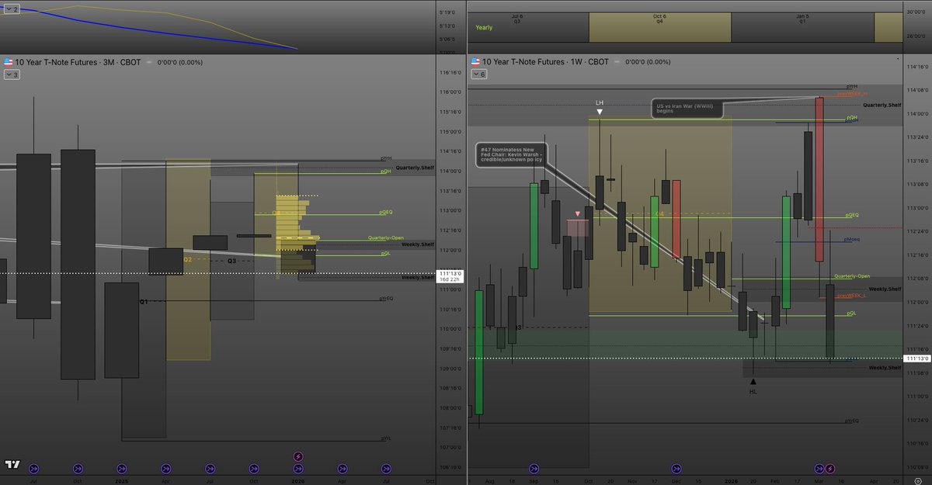Click the 111'13'0 price label on 3M axis
The width and height of the screenshot is (932, 485).
click(450, 273)
